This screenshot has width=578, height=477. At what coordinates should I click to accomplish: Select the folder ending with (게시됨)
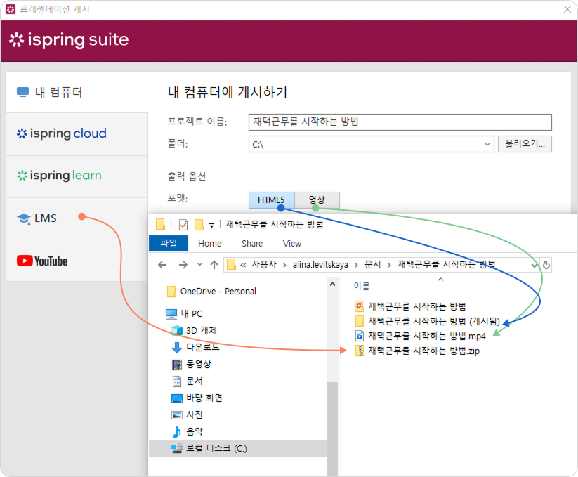tap(434, 321)
